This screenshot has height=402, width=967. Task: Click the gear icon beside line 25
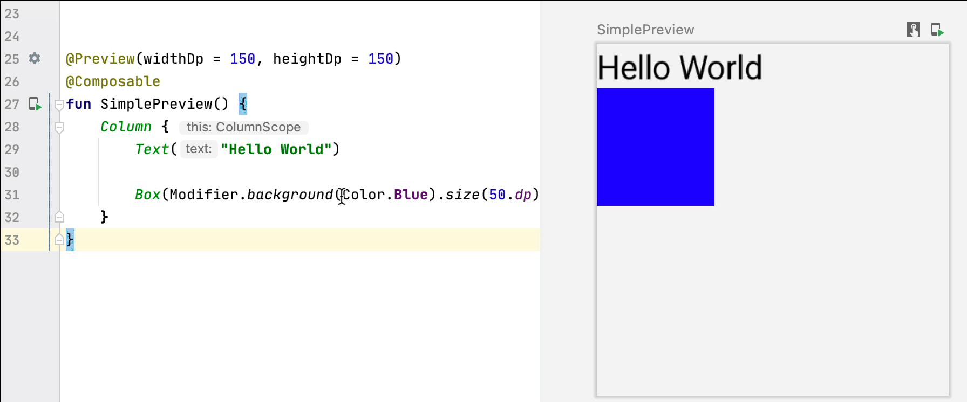click(35, 58)
